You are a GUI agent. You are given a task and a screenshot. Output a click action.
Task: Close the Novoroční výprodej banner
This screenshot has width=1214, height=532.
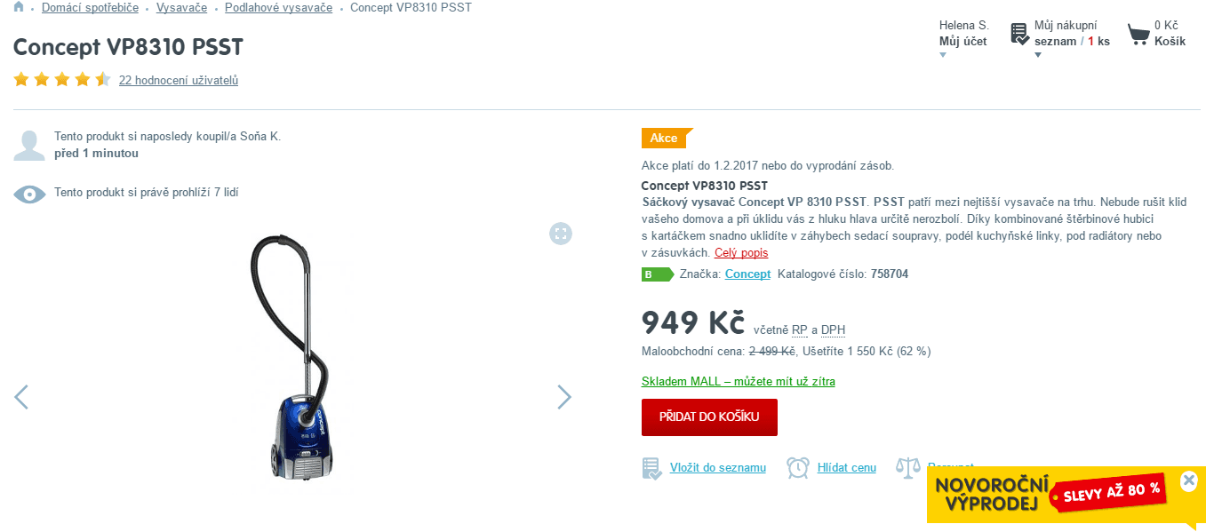[x=1189, y=480]
